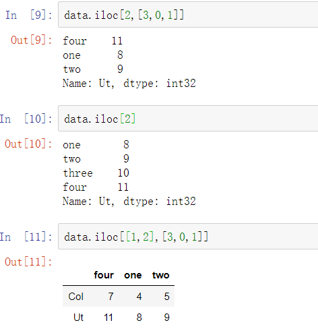Click 'three 10' line in Out[10]
This screenshot has height=329, width=318.
tap(96, 173)
